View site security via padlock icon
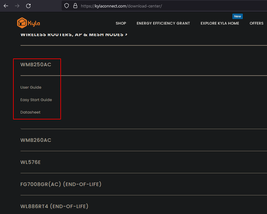Image resolution: width=267 pixels, height=214 pixels. click(75, 6)
